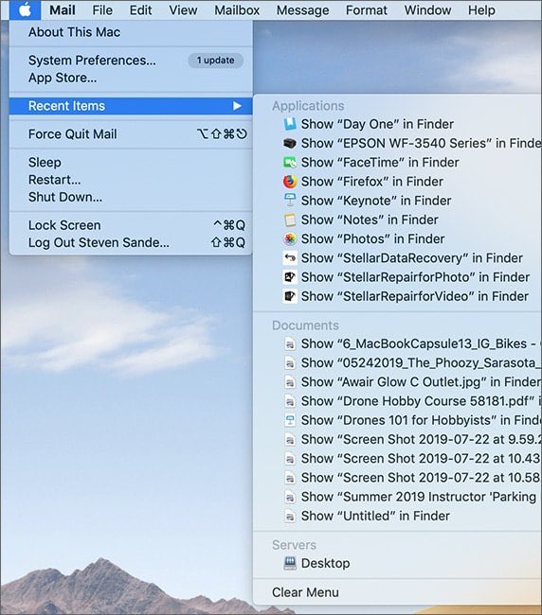Open the Format menu
Image resolution: width=542 pixels, height=615 pixels.
pyautogui.click(x=367, y=10)
